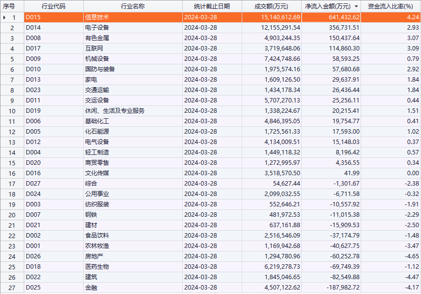421x294 pixels.
Task: Click the 行业名称 column header
Action: pos(133,6)
